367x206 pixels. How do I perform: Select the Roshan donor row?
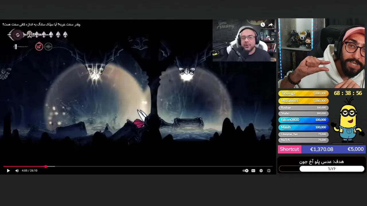pos(303,108)
